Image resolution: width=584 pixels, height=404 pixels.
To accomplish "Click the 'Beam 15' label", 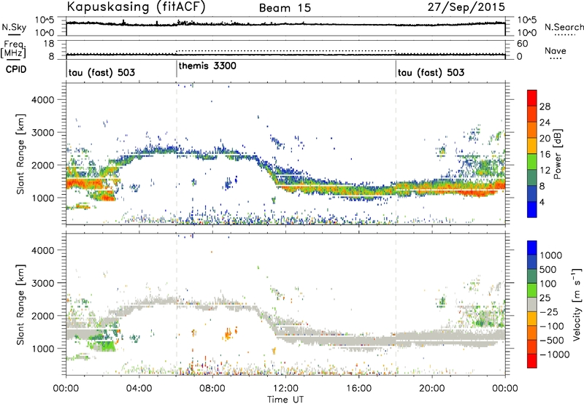I will pos(285,8).
